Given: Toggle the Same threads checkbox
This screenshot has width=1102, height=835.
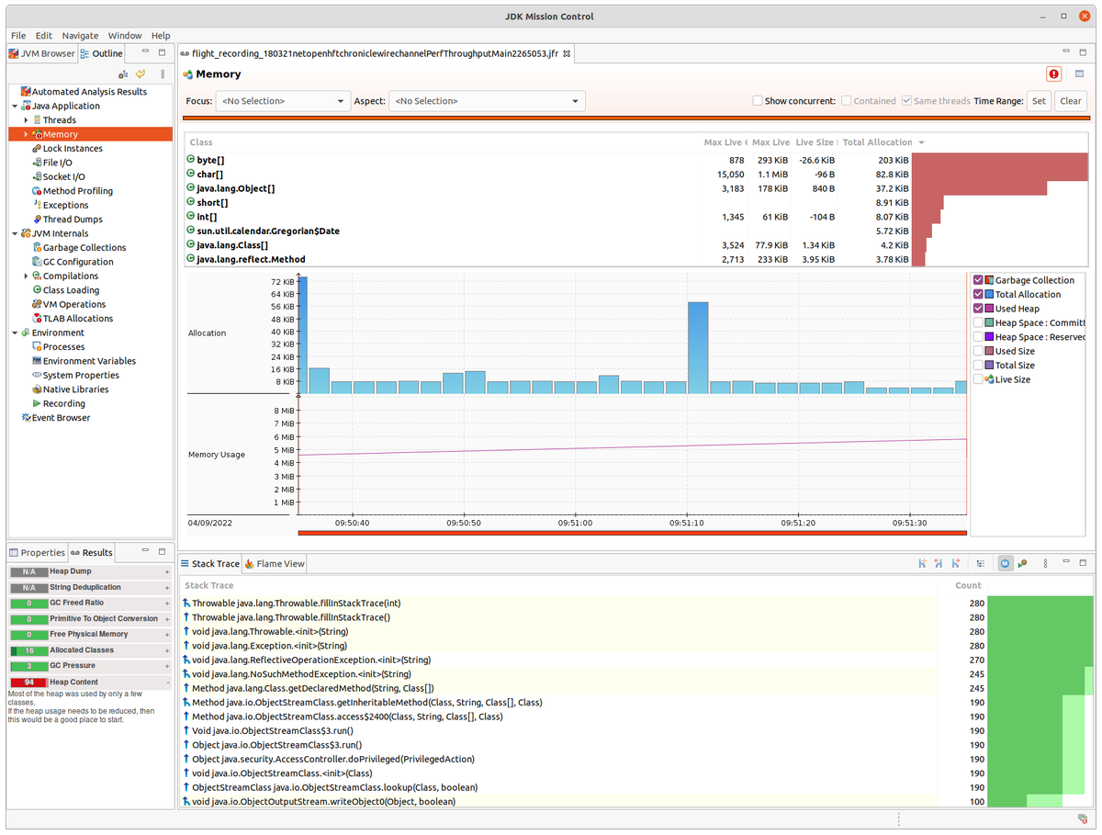Looking at the screenshot, I should 907,101.
